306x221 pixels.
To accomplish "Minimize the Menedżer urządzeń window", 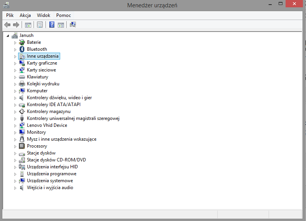I will [270, 4].
